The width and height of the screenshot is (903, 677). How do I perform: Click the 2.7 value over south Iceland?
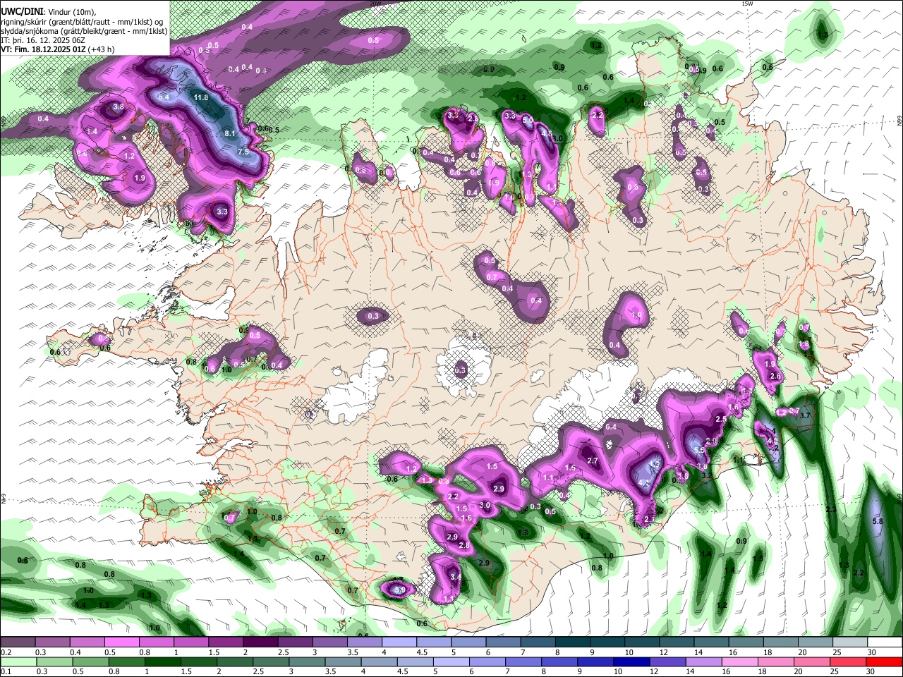click(593, 461)
